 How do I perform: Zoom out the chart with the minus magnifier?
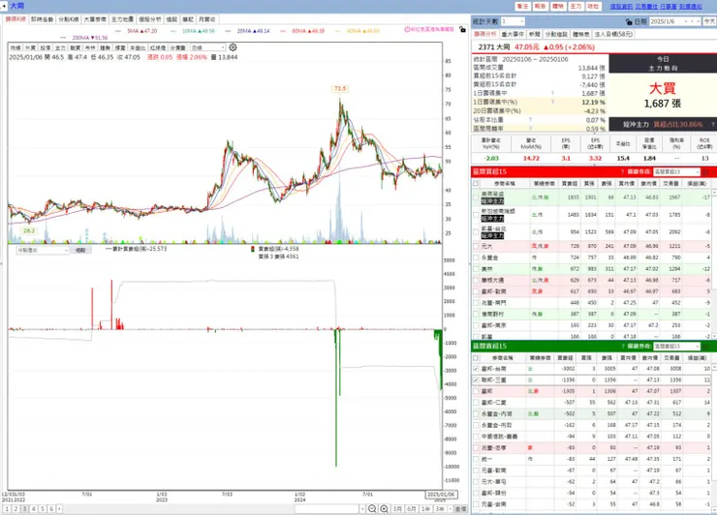coord(372,508)
